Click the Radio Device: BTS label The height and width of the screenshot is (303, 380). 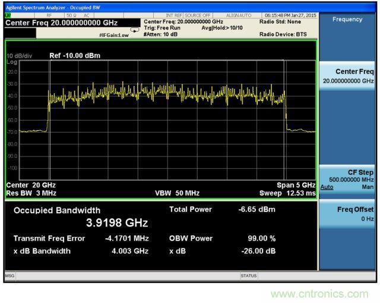[x=284, y=34]
